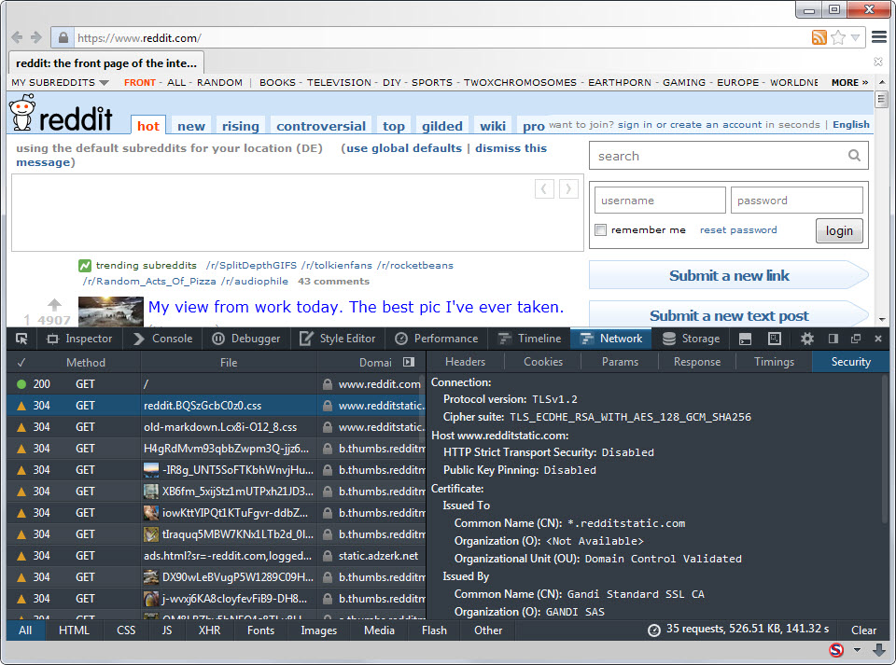Select the old-markdown.Lcx8i-O12_8.css request

click(216, 427)
